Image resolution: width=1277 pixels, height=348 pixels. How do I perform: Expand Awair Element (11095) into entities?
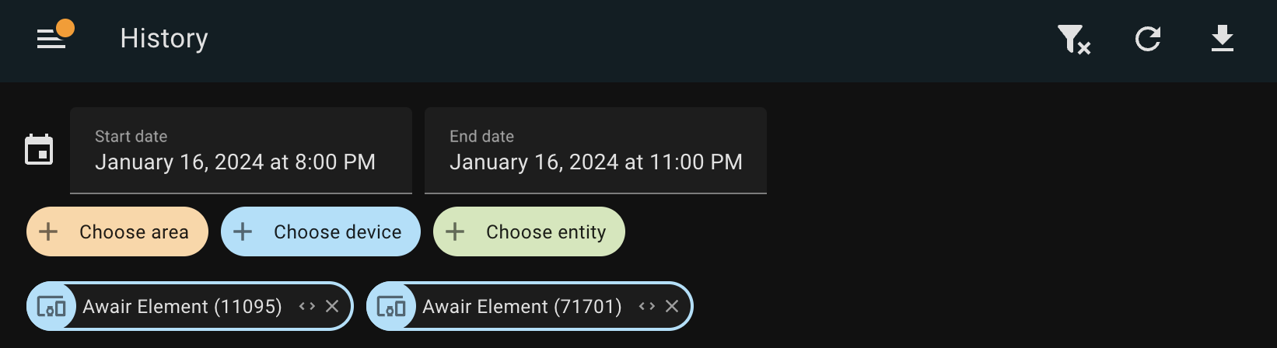tap(307, 306)
